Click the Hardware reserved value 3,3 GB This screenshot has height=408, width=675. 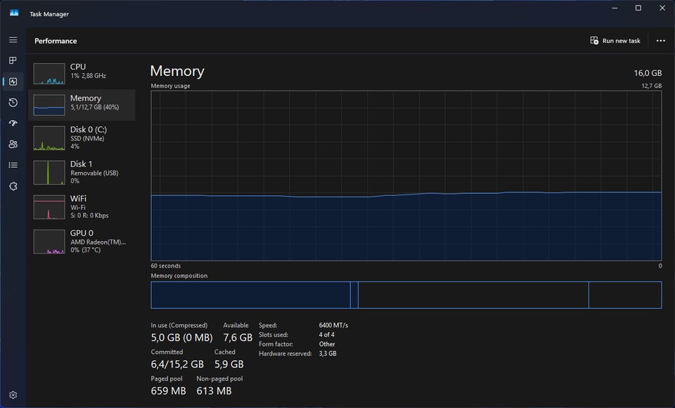(328, 354)
